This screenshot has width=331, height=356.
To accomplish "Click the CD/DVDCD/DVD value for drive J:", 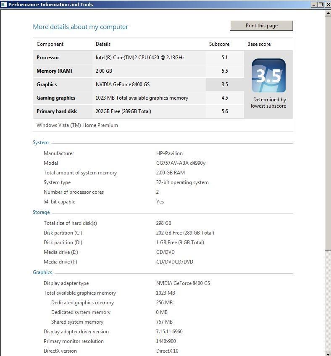I will click(175, 262).
